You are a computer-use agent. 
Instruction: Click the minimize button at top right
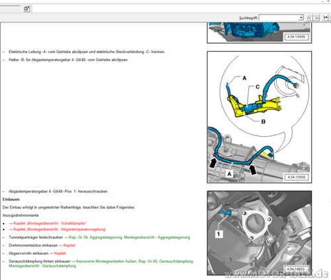click(x=323, y=1)
